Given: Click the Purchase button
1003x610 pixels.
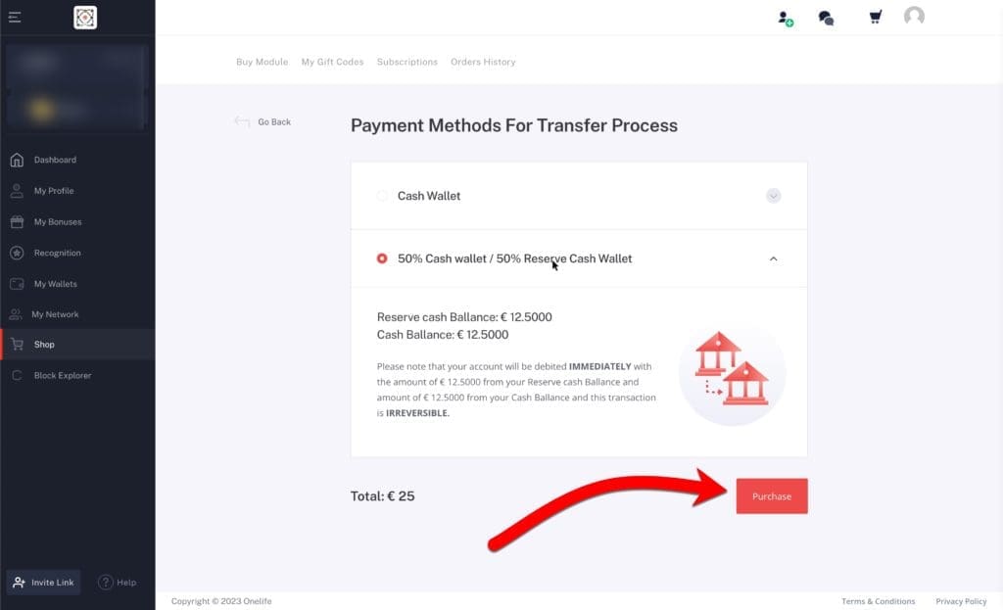Looking at the screenshot, I should [772, 496].
